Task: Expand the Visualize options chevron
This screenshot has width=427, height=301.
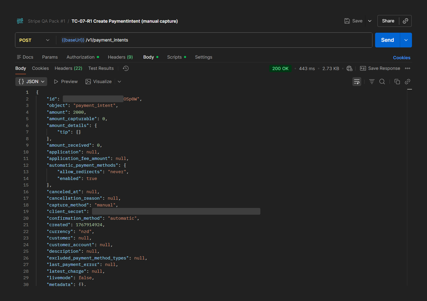Action: pyautogui.click(x=119, y=82)
